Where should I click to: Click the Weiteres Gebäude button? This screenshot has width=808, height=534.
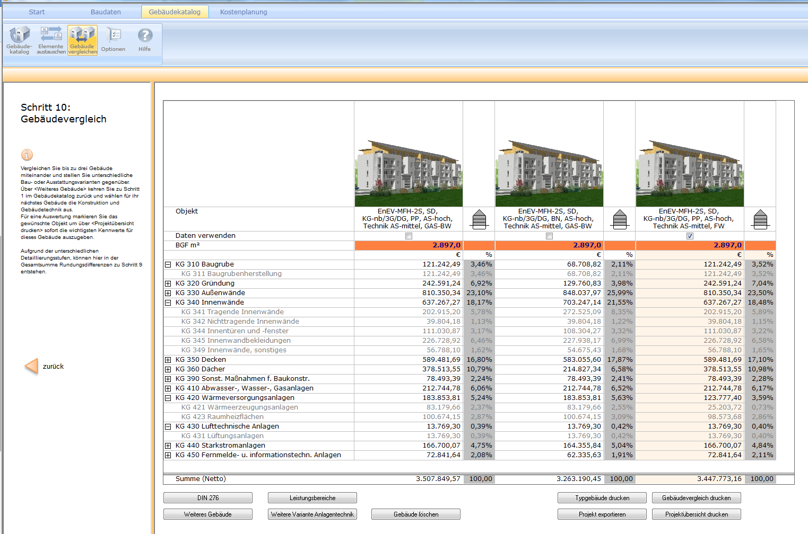tap(207, 514)
